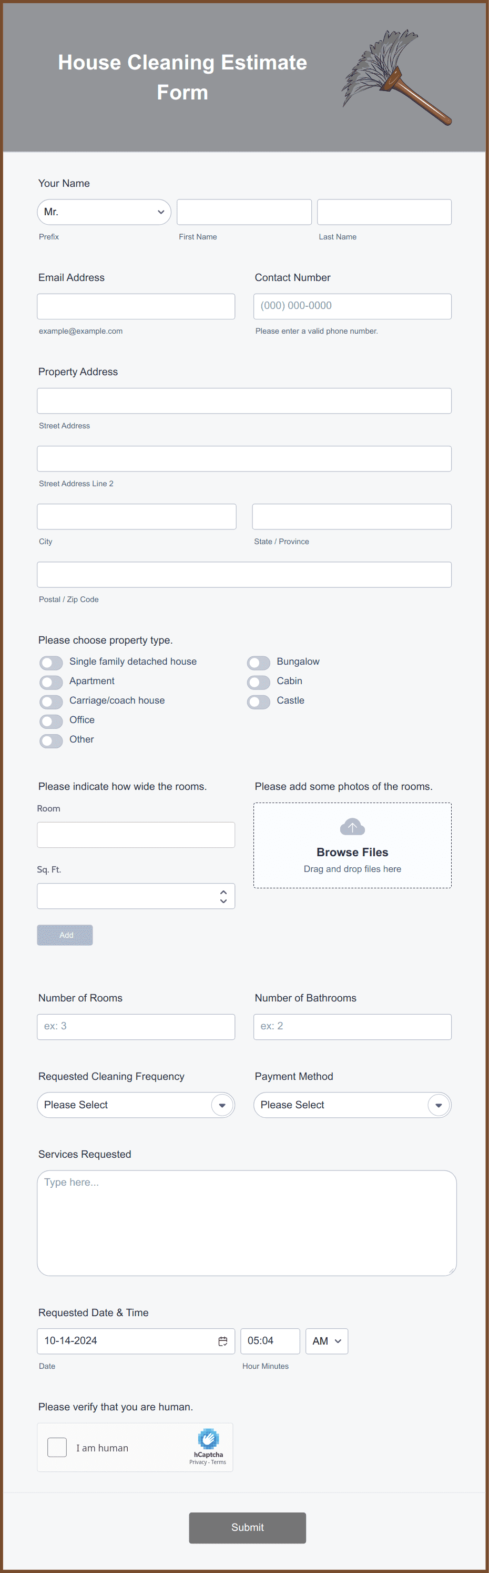Screen dimensions: 489x1573
Task: Toggle the Castle property type
Action: tap(259, 702)
